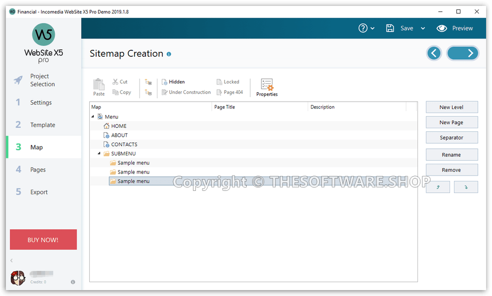This screenshot has height=296, width=492.
Task: Click the WebSite X5 Pro logo
Action: pyautogui.click(x=43, y=43)
